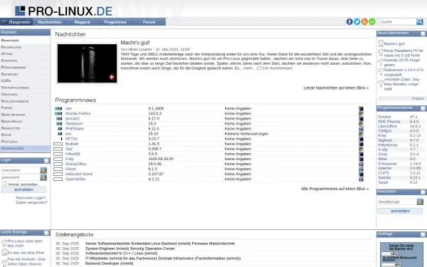Follow the Alle Programmnews auf einen Blick link
This screenshot has width=427, height=267.
[x=334, y=189]
